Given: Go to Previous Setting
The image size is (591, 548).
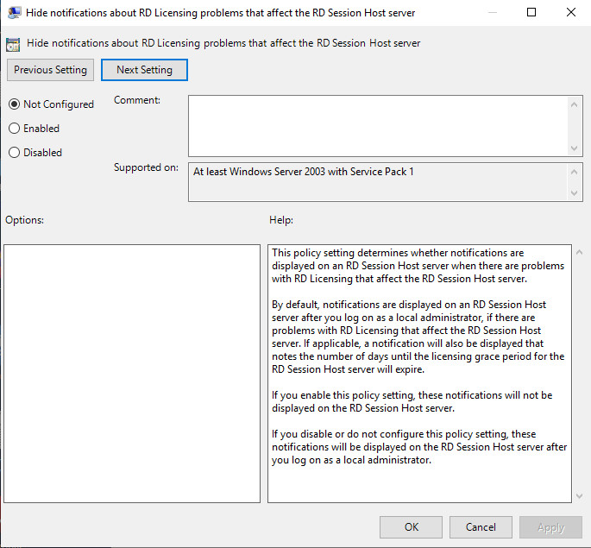Looking at the screenshot, I should coord(51,70).
